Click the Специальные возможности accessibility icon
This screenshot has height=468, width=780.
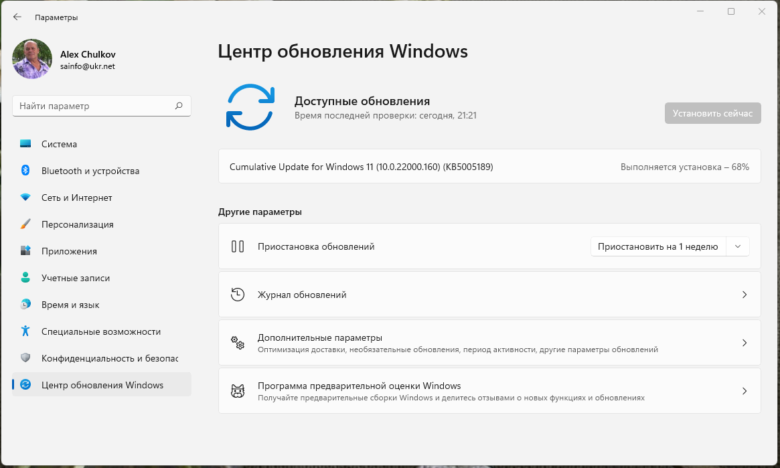[25, 331]
